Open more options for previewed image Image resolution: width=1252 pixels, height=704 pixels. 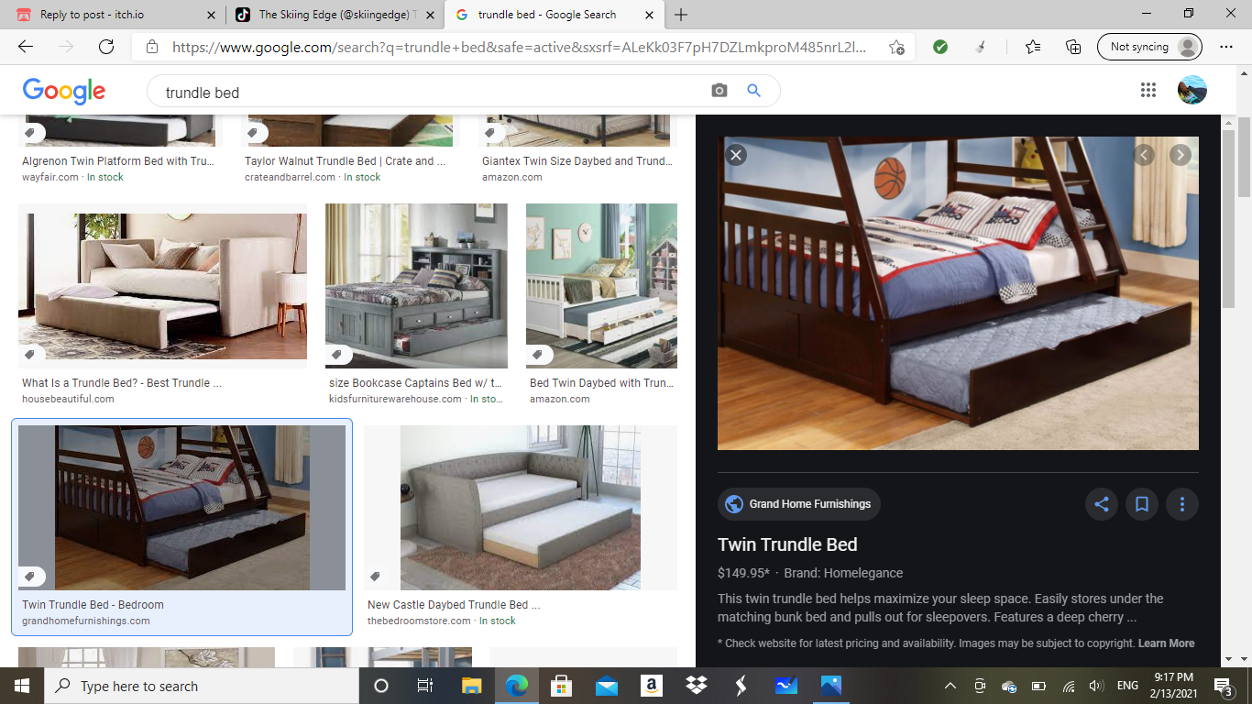tap(1182, 504)
